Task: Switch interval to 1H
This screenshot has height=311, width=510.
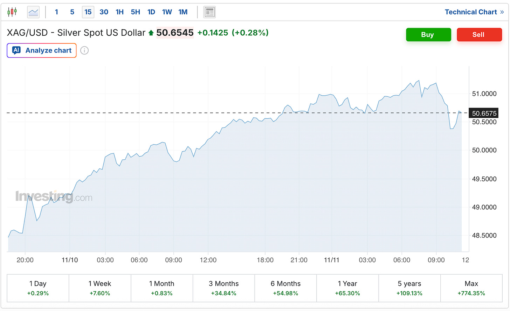Action: point(119,12)
